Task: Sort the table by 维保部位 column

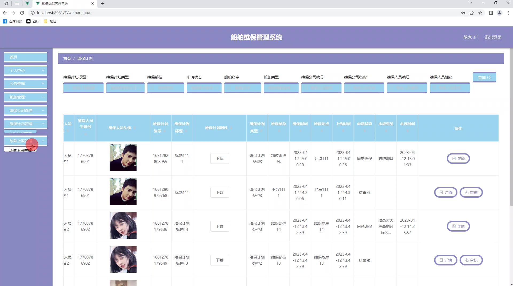Action: coord(279,131)
